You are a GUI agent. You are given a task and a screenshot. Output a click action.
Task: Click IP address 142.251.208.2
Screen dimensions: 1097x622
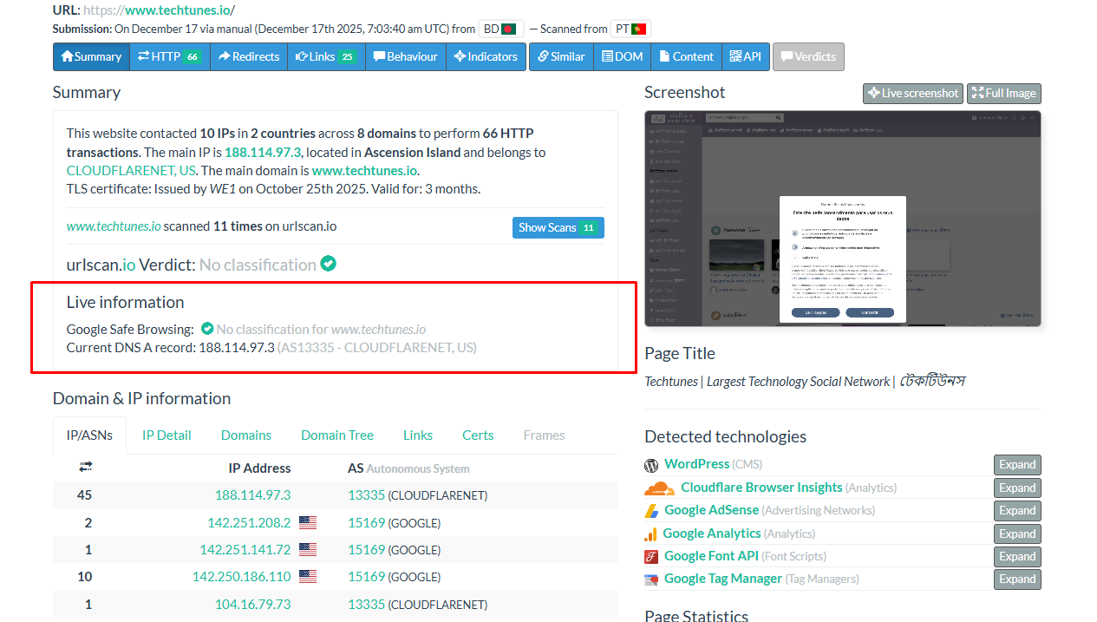tap(249, 522)
